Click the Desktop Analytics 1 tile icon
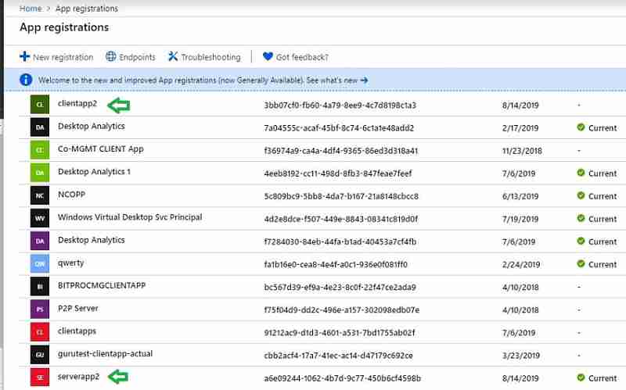The image size is (626, 390). point(40,173)
